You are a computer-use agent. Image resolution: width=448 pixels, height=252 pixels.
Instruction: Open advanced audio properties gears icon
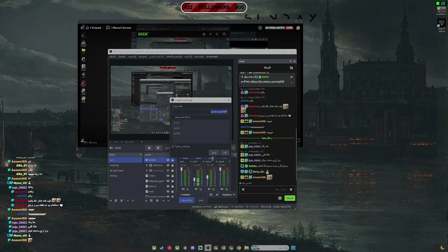click(217, 195)
